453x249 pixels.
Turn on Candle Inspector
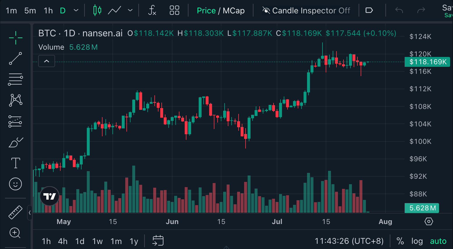(x=307, y=10)
